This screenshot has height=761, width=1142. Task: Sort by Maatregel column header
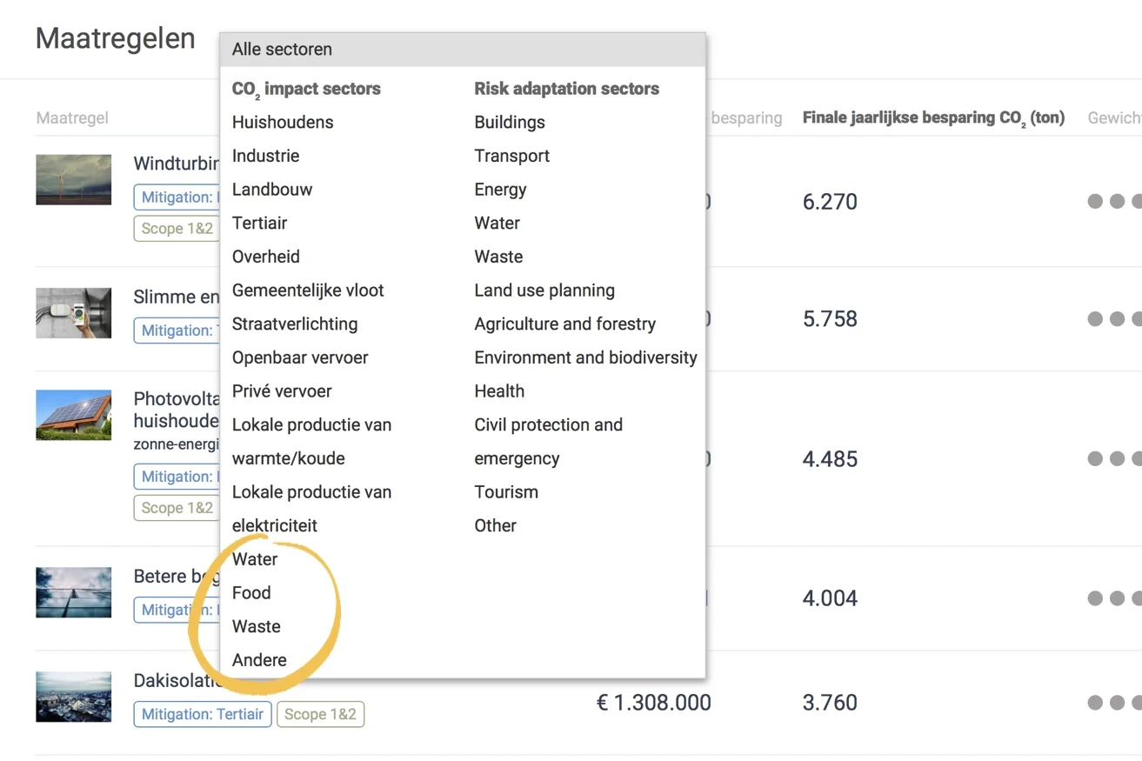coord(72,118)
